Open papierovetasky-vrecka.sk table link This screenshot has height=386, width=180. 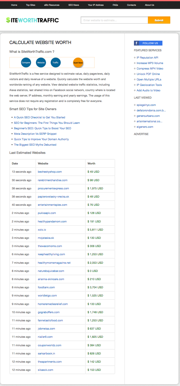click(x=53, y=197)
